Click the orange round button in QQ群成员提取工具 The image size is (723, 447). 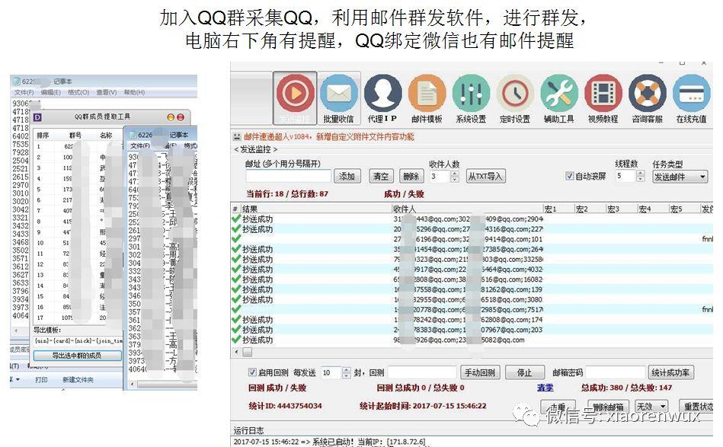pos(171,117)
